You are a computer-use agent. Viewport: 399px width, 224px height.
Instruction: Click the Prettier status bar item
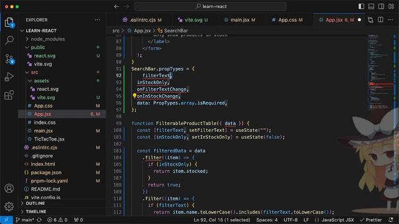371,220
